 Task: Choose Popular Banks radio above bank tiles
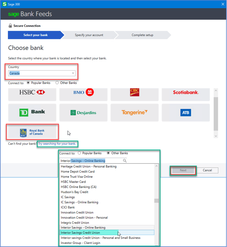tap(28, 83)
